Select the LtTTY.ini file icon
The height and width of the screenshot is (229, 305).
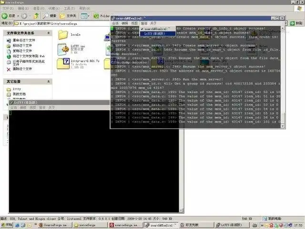click(x=63, y=50)
